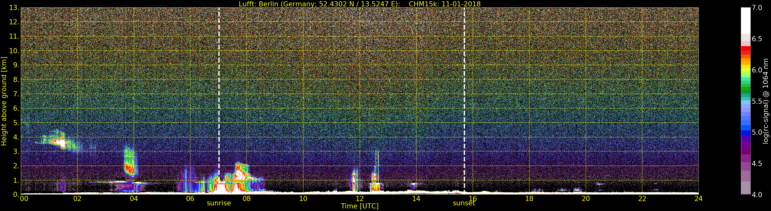Click the '06' tick on the time axis
This screenshot has height=211, width=771.
click(190, 199)
